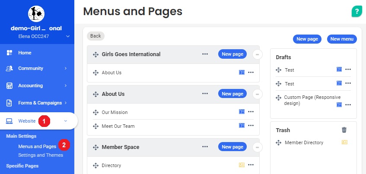Click the organization logo avatar
Screen dimensions: 366x174
coord(37,14)
